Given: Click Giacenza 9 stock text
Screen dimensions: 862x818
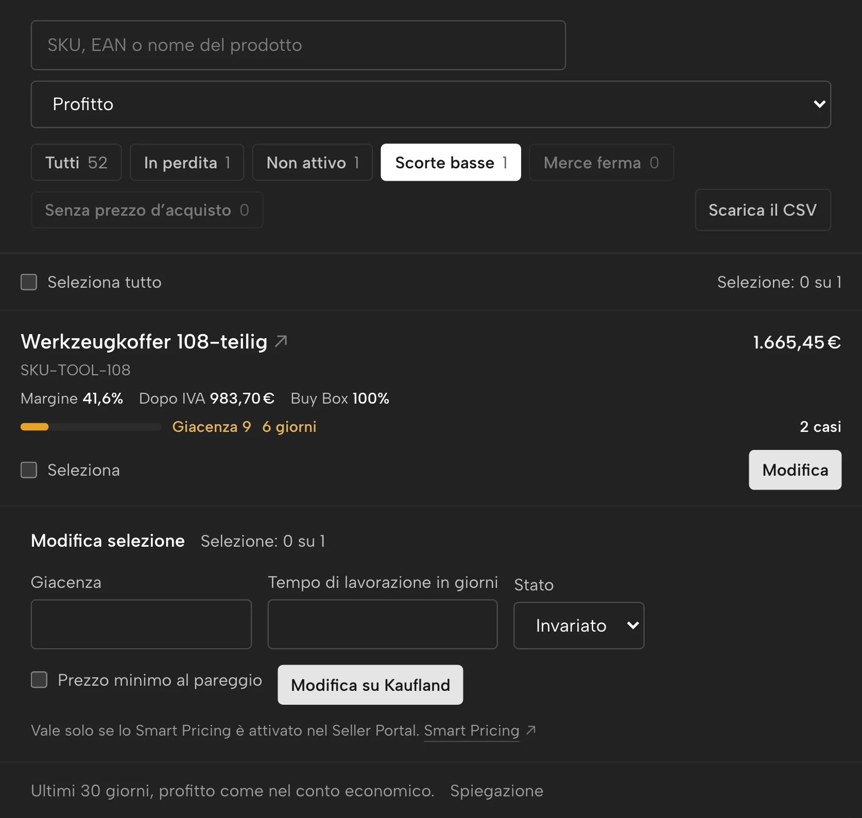Looking at the screenshot, I should [x=212, y=427].
